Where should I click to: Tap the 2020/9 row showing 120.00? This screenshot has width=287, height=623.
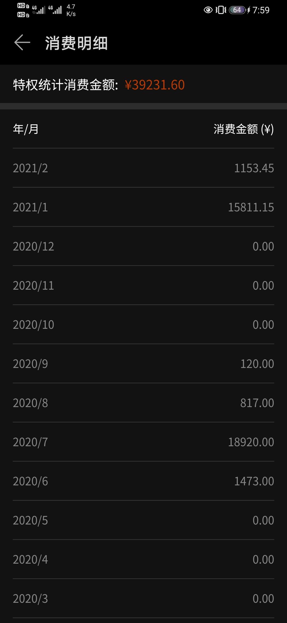pyautogui.click(x=143, y=364)
